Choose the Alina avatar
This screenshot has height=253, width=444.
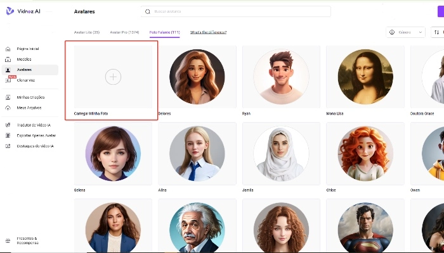point(197,154)
